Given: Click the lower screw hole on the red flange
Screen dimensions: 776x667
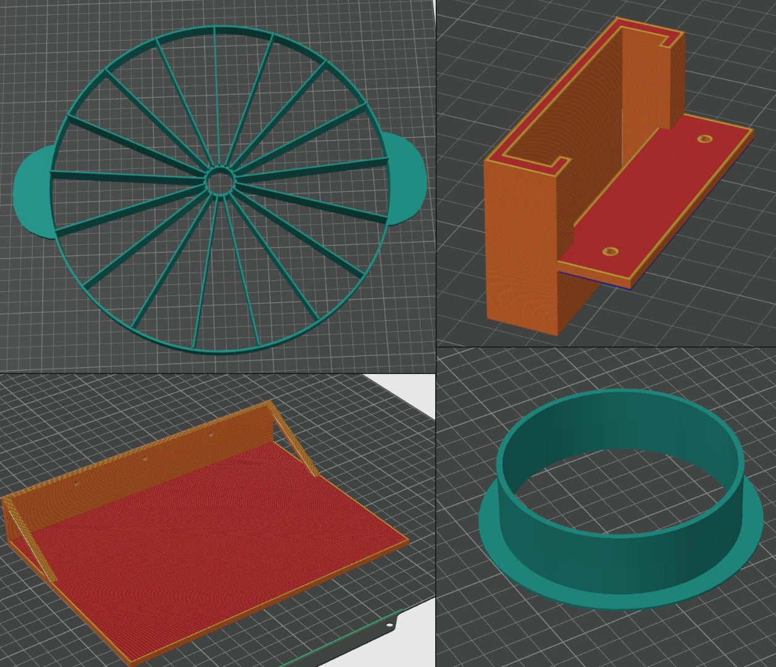Looking at the screenshot, I should click(610, 252).
